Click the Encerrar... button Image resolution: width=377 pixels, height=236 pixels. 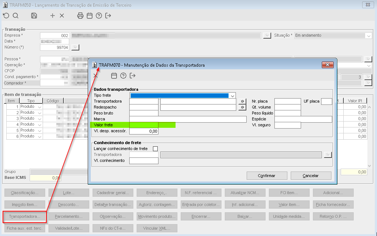coord(201,216)
